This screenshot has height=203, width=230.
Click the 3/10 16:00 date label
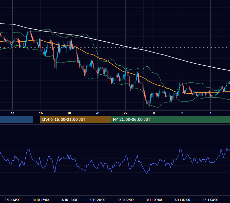coord(41,200)
